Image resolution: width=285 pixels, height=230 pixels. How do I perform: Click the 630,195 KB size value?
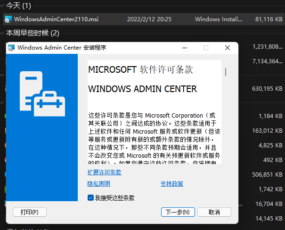267,89
